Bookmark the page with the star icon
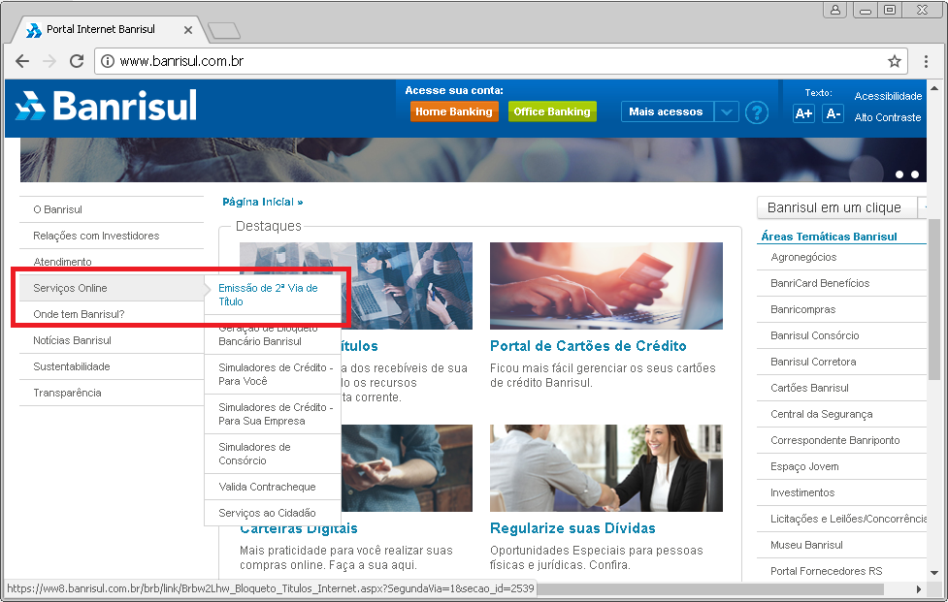Image resolution: width=948 pixels, height=602 pixels. point(895,61)
